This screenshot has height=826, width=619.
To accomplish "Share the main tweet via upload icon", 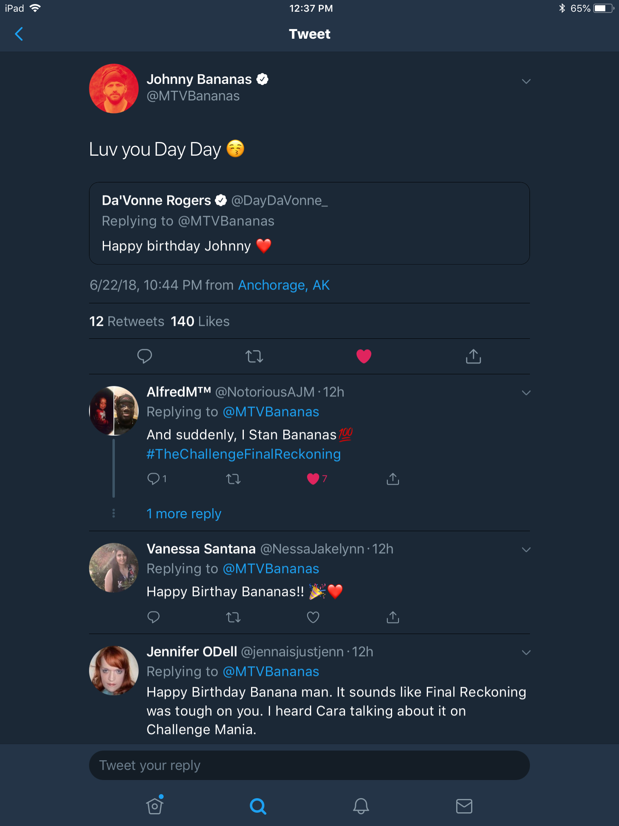I will [474, 356].
